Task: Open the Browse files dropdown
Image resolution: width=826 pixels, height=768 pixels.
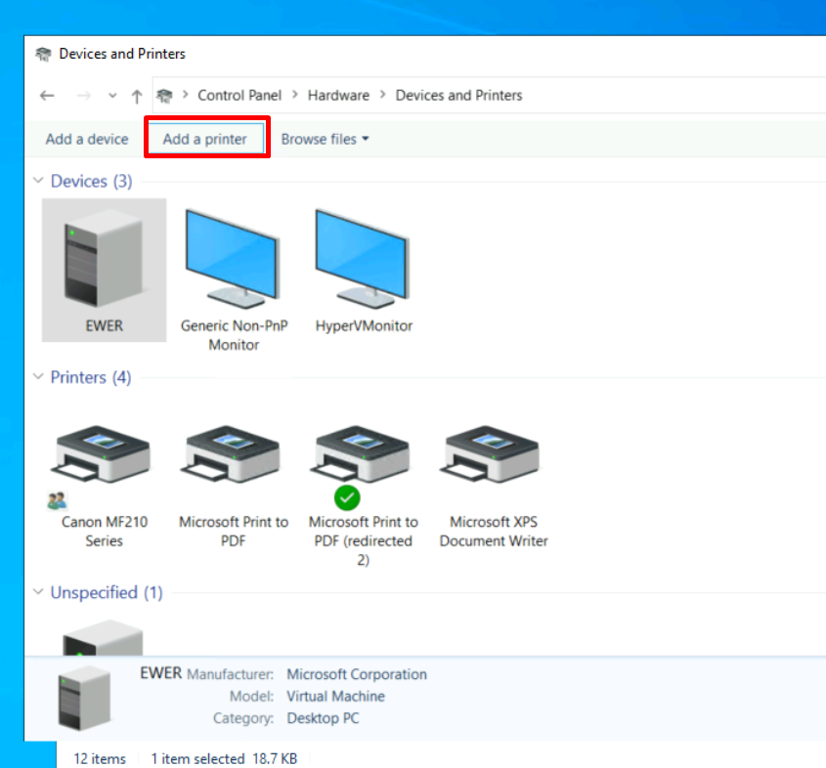Action: pos(326,139)
